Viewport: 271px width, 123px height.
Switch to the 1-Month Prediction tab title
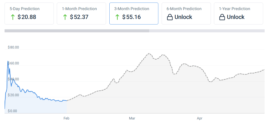click(x=79, y=9)
